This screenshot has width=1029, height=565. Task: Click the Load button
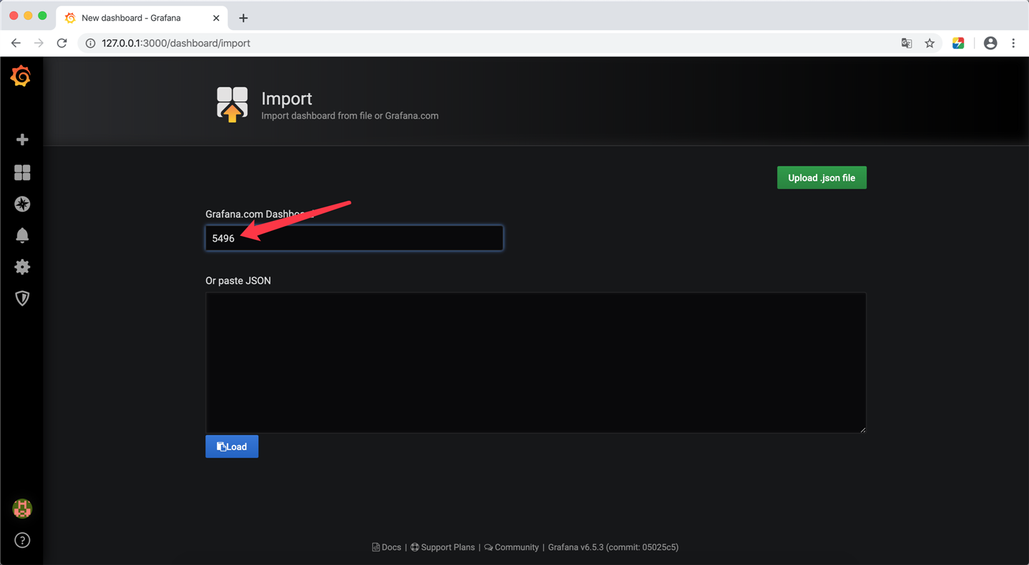tap(232, 446)
